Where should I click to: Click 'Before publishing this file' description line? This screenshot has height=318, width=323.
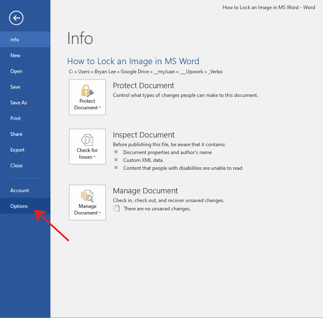click(x=169, y=145)
